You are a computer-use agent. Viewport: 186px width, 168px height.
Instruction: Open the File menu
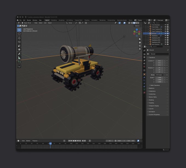[21, 20]
